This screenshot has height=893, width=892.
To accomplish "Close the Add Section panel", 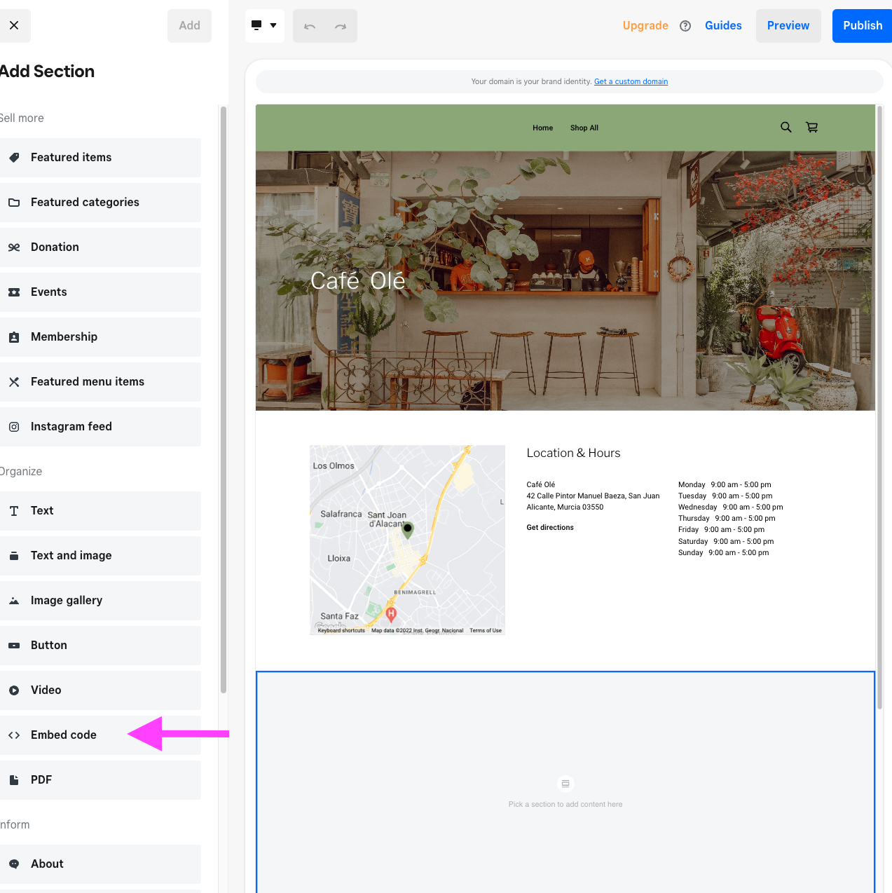I will point(14,25).
